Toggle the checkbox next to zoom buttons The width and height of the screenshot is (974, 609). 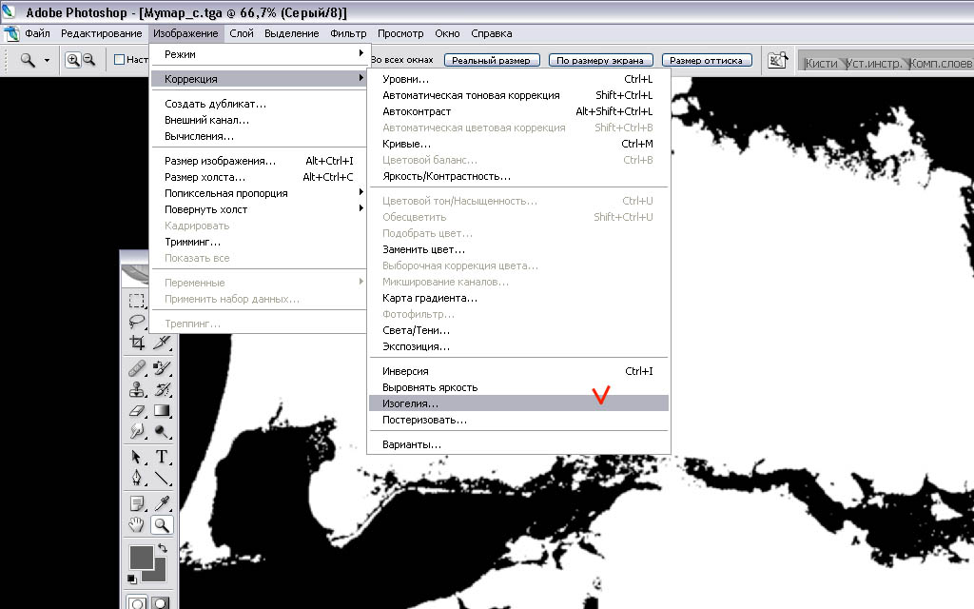(x=120, y=60)
